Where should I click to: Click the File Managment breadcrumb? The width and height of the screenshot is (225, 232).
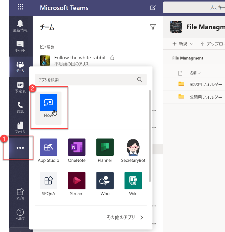(188, 58)
